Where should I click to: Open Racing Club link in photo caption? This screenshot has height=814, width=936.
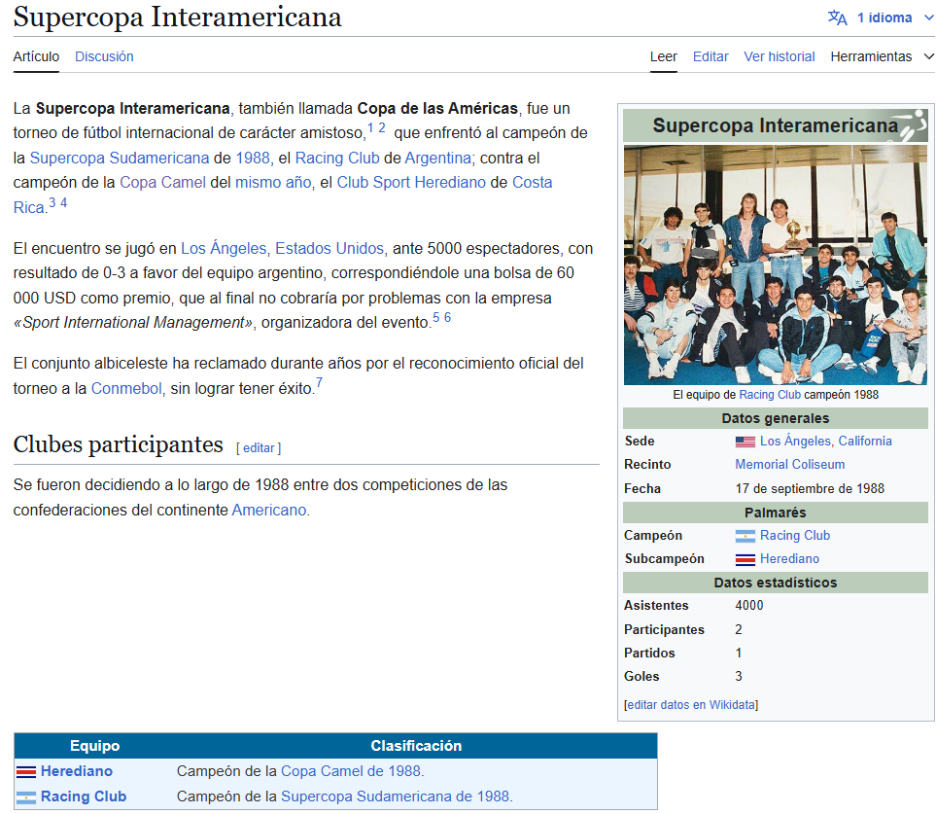(770, 395)
